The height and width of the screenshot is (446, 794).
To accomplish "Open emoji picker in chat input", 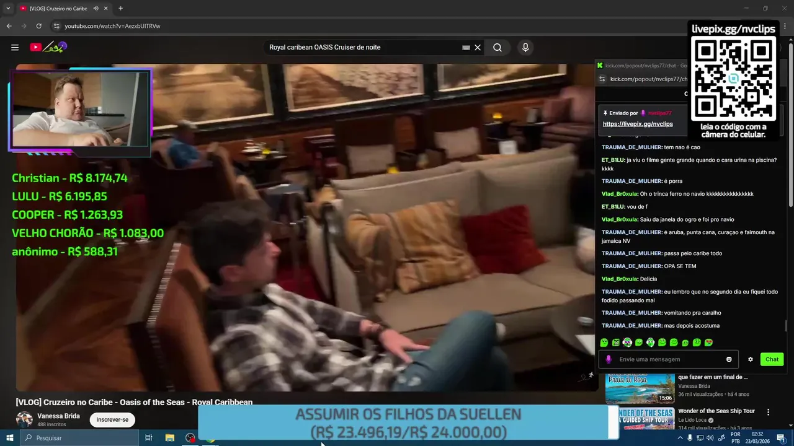I will (x=729, y=359).
